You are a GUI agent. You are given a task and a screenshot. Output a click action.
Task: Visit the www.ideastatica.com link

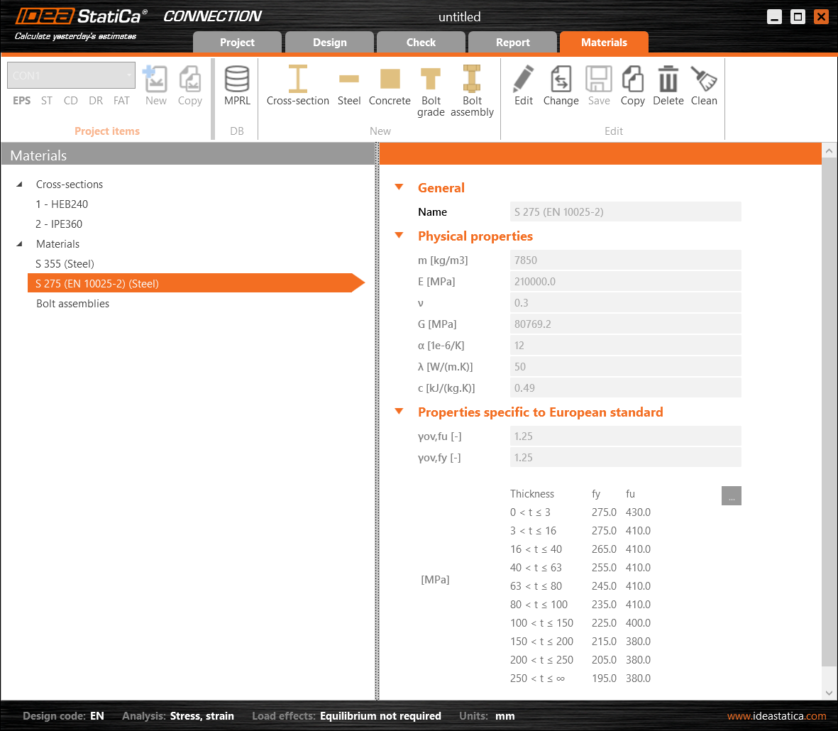tap(776, 716)
